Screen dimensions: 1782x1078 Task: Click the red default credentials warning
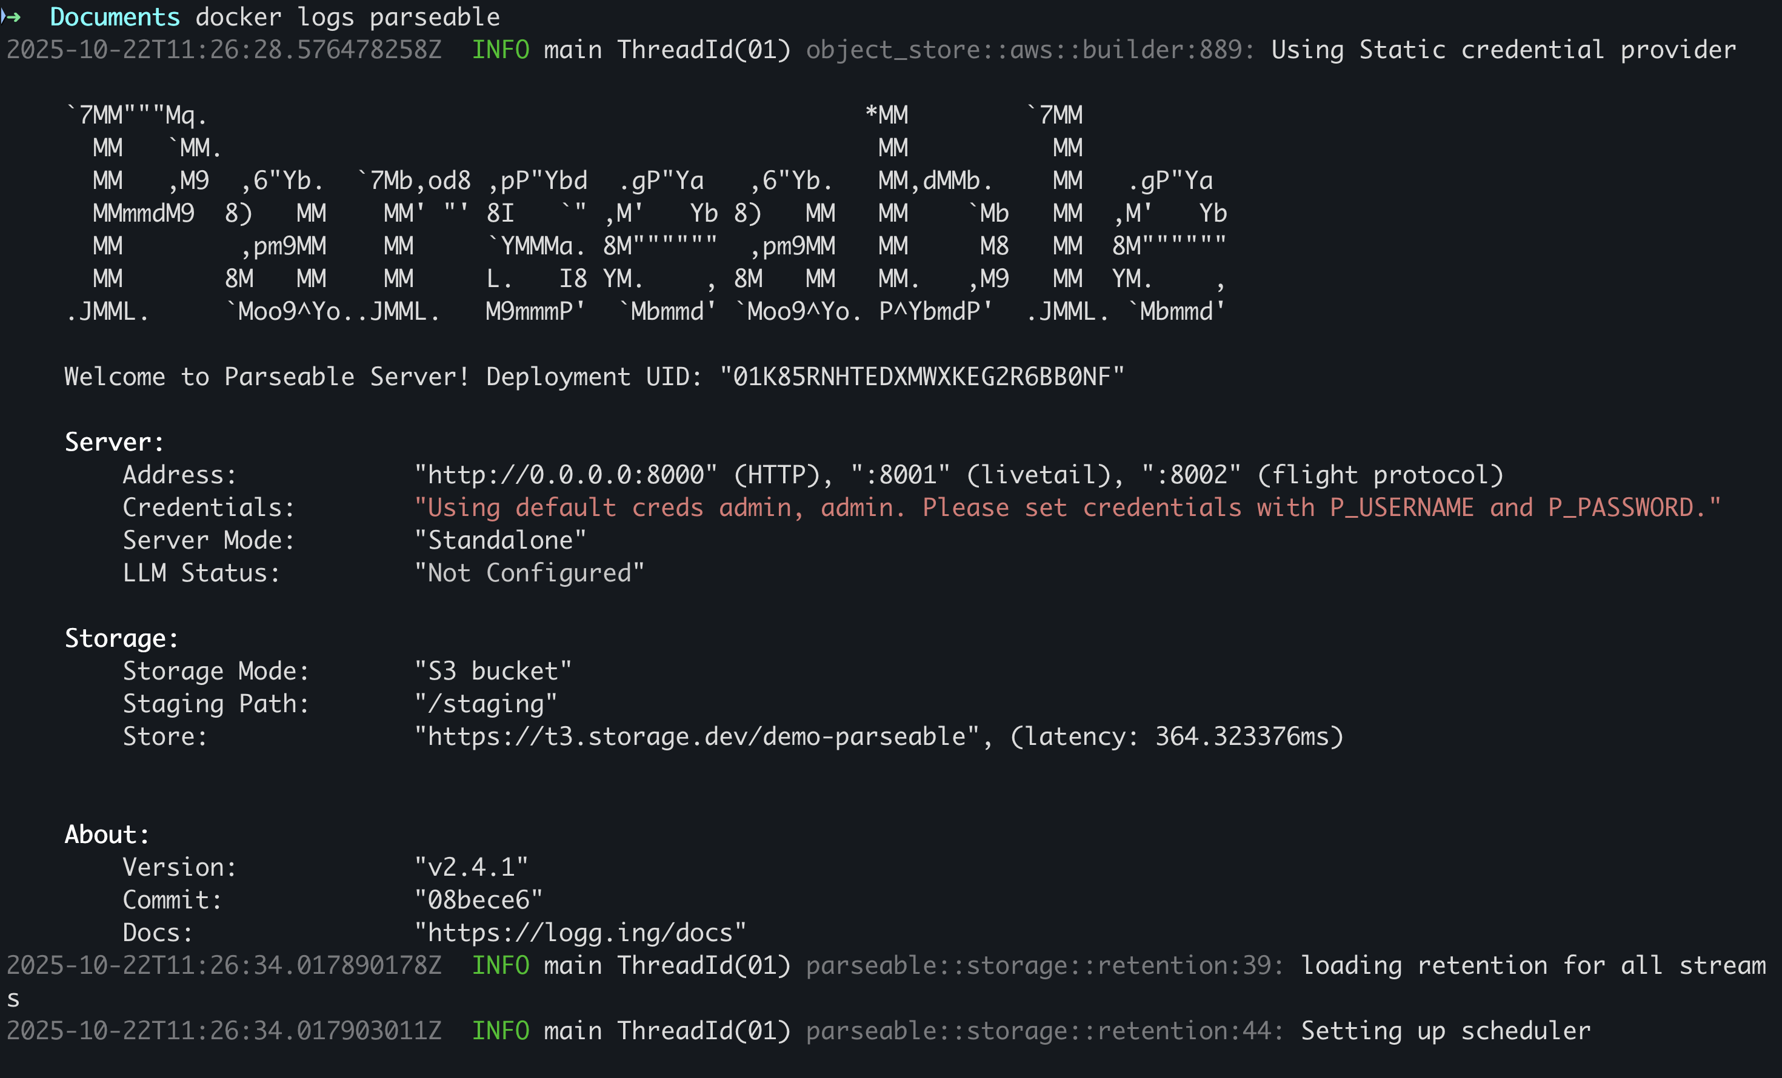pos(1067,508)
